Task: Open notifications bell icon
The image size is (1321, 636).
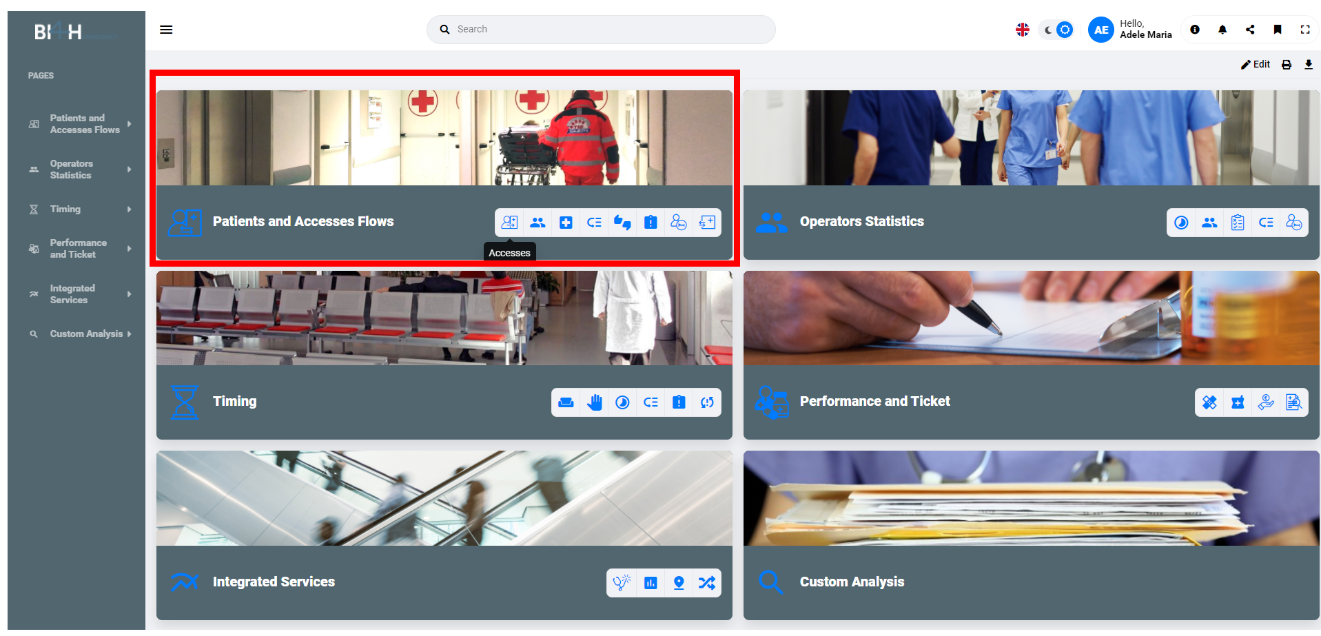Action: pos(1222,30)
